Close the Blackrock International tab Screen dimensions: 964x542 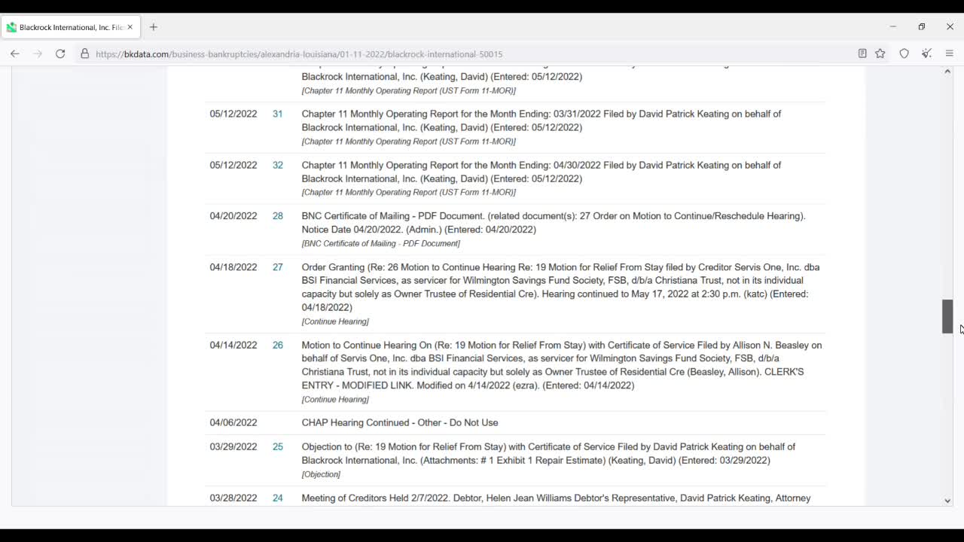pyautogui.click(x=130, y=27)
